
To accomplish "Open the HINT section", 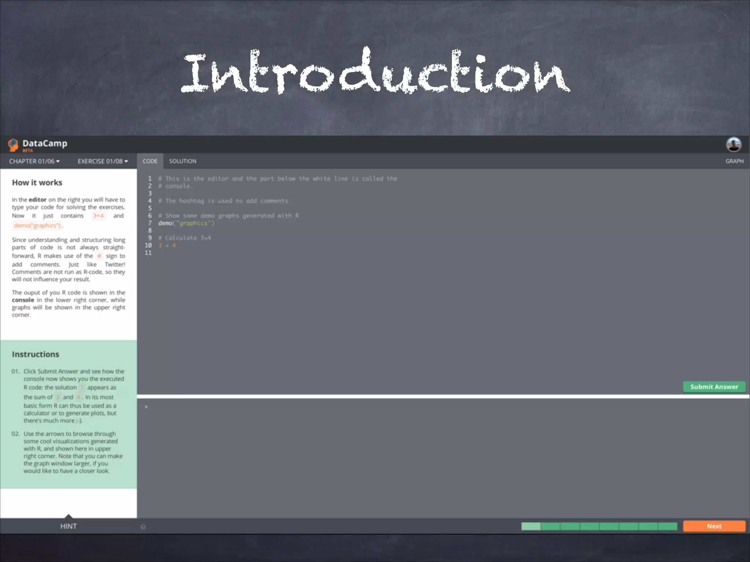I will 68,527.
